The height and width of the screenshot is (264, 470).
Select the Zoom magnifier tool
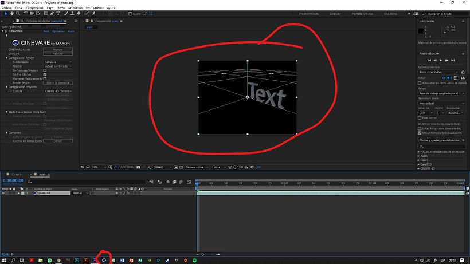(18, 14)
